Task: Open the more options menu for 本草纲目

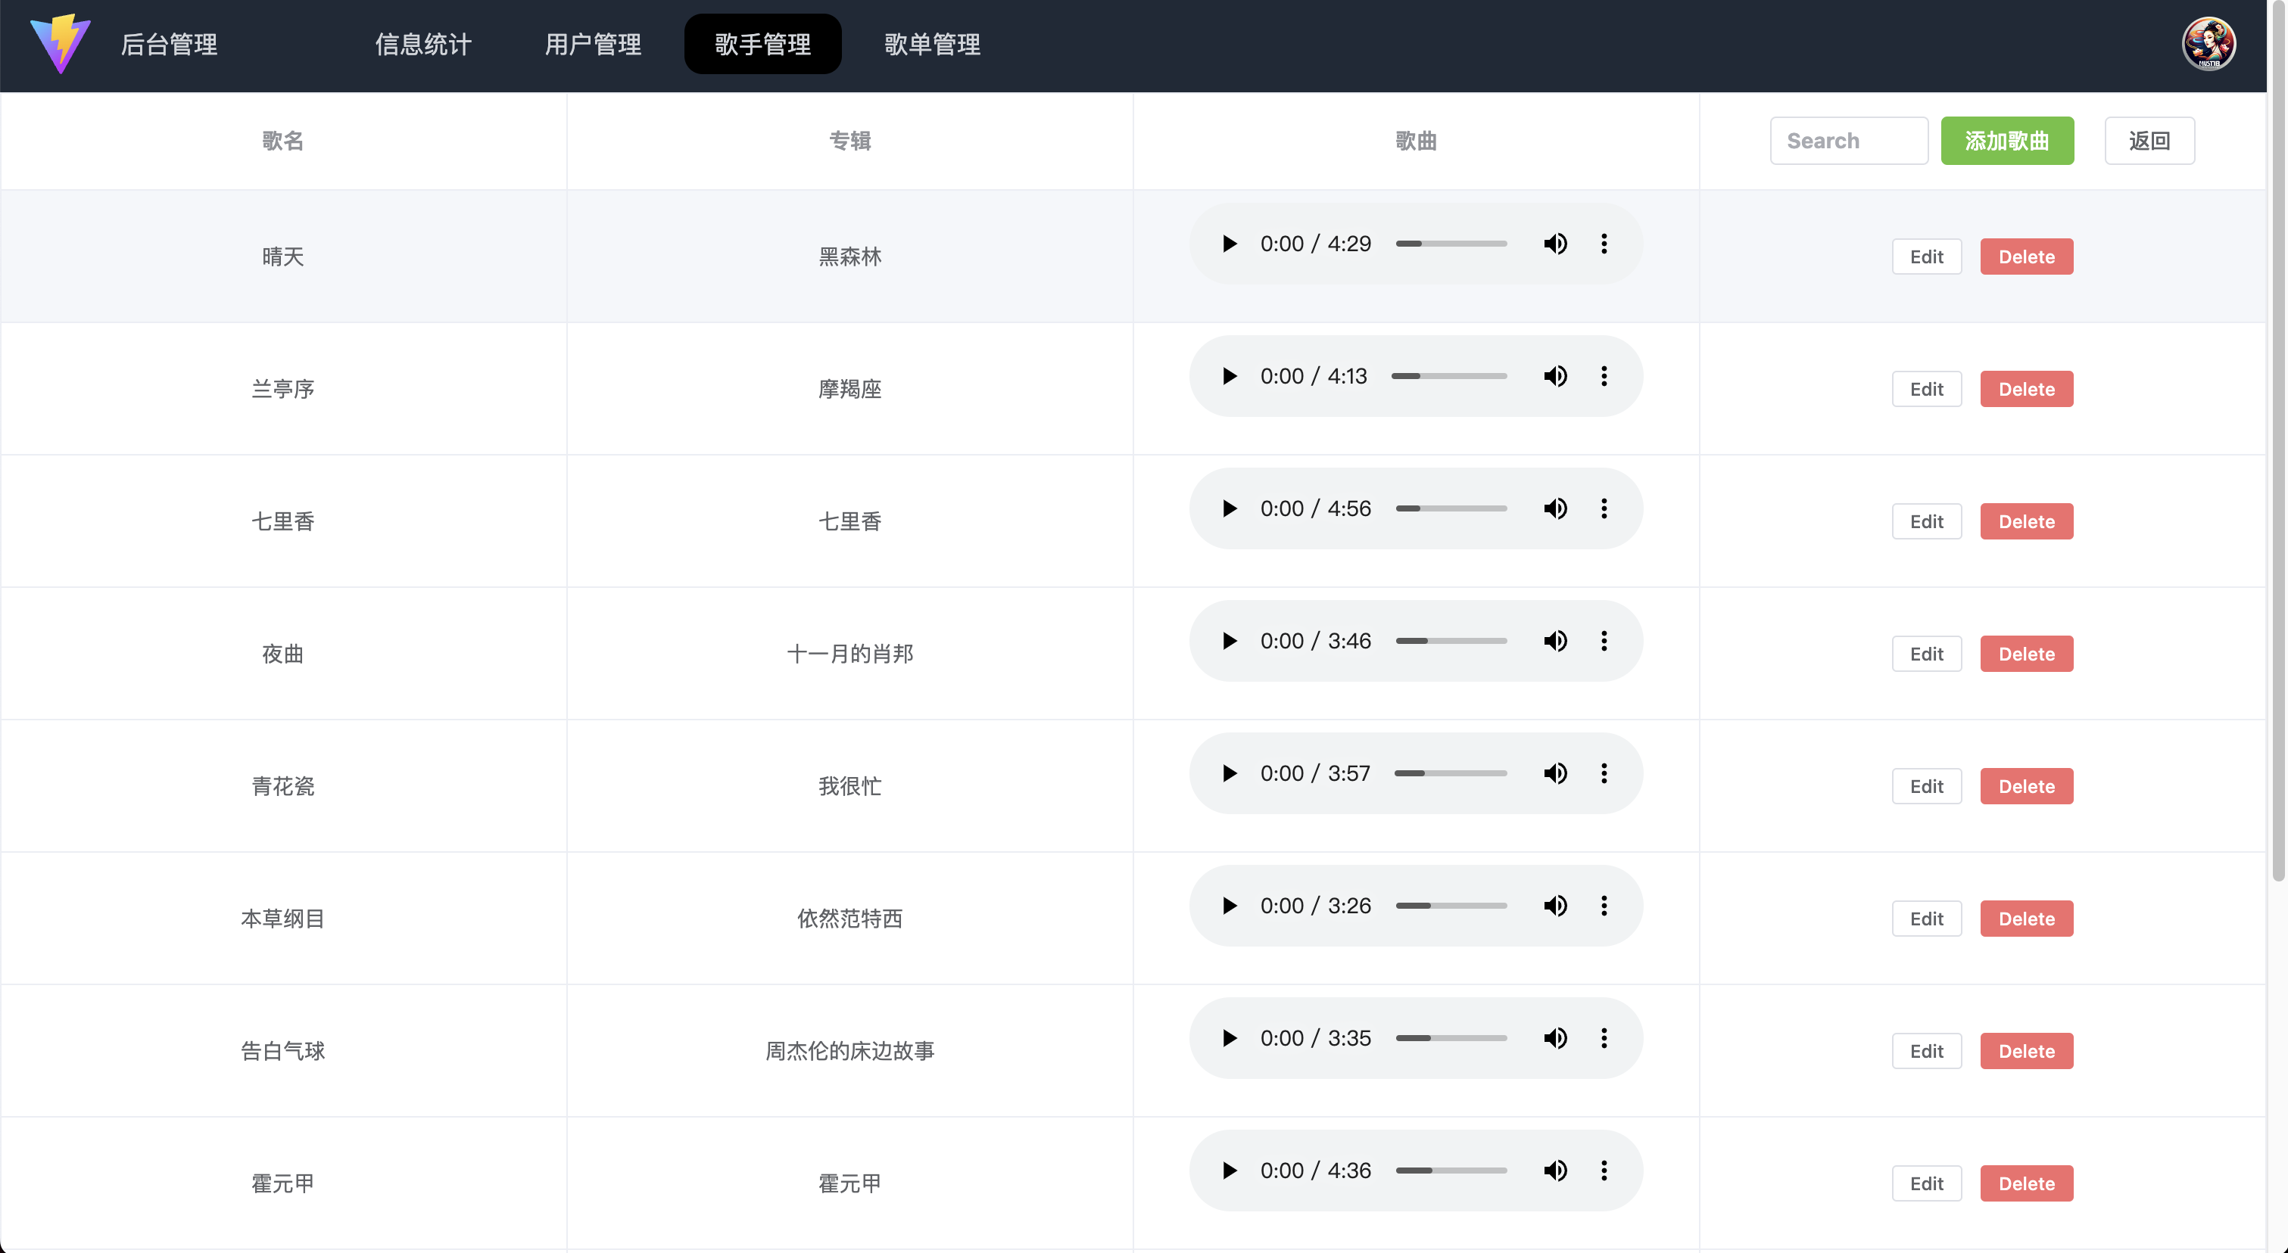Action: [x=1604, y=905]
